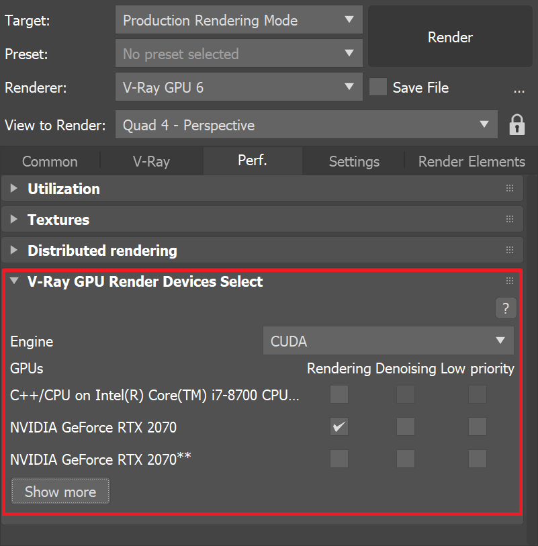Enable the Save File checkbox
Image resolution: width=538 pixels, height=546 pixels.
(377, 87)
